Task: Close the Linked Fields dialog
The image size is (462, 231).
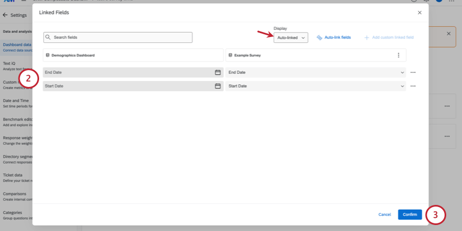Action: (419, 12)
